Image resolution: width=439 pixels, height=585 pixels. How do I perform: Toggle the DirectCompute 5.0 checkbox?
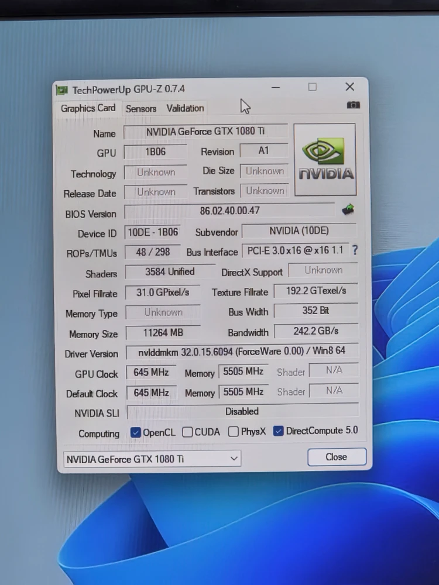278,431
